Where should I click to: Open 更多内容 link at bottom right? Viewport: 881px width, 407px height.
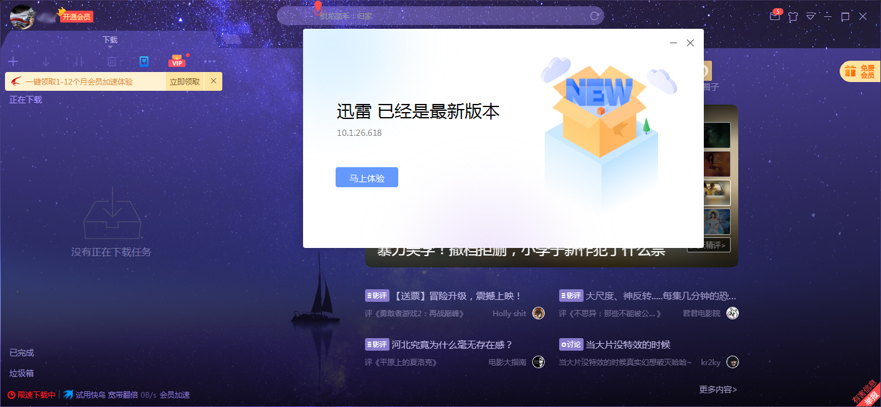coord(718,389)
